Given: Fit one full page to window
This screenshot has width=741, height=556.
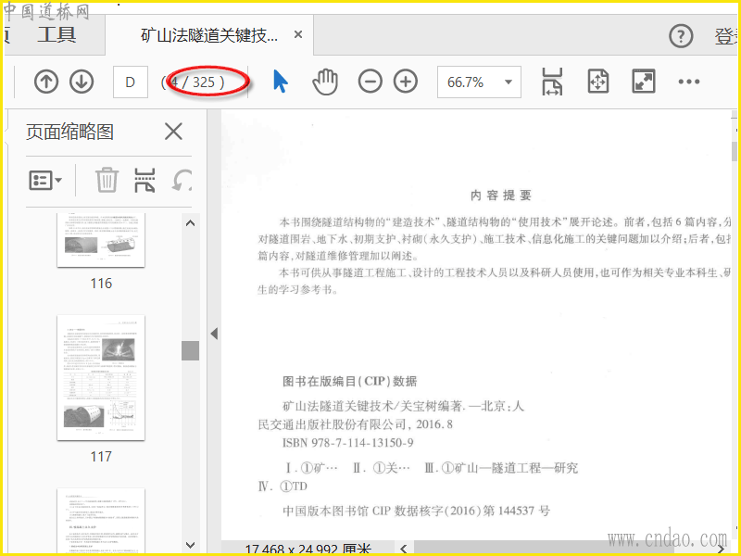Looking at the screenshot, I should click(x=597, y=82).
